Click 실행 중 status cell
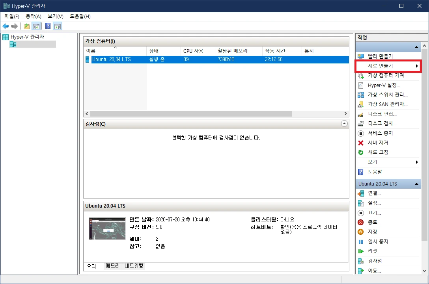 point(157,59)
